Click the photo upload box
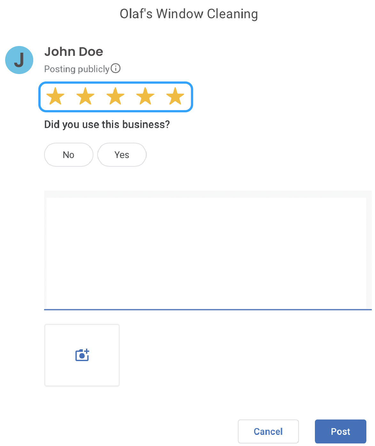 tap(82, 355)
